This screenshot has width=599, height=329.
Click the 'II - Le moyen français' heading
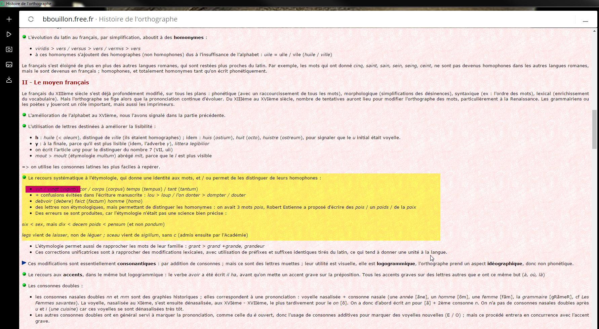click(55, 82)
